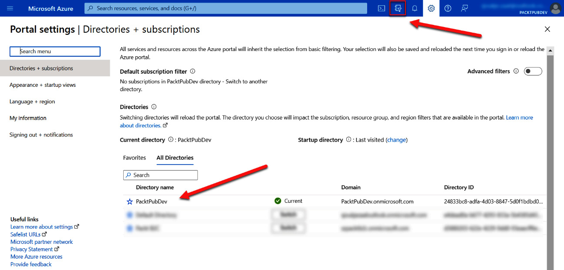Switch to the Favorites tab
The width and height of the screenshot is (564, 270).
tap(135, 158)
